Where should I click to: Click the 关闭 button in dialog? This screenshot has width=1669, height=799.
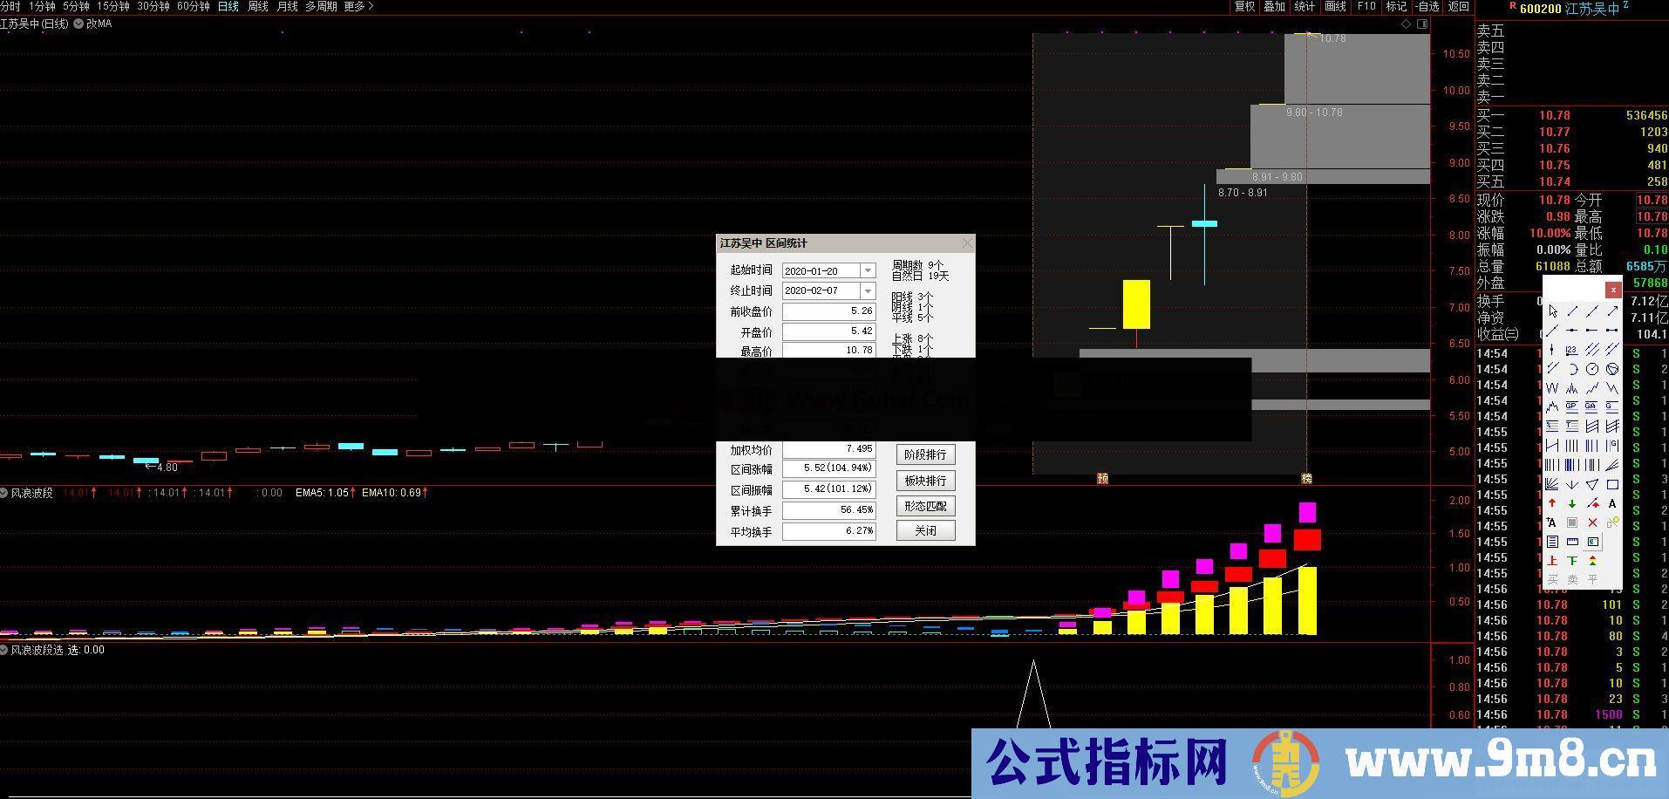(925, 530)
